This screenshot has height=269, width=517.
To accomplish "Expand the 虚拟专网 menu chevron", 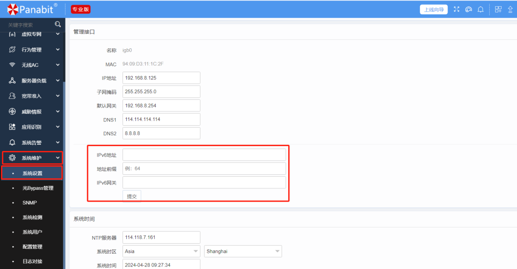I will click(58, 34).
